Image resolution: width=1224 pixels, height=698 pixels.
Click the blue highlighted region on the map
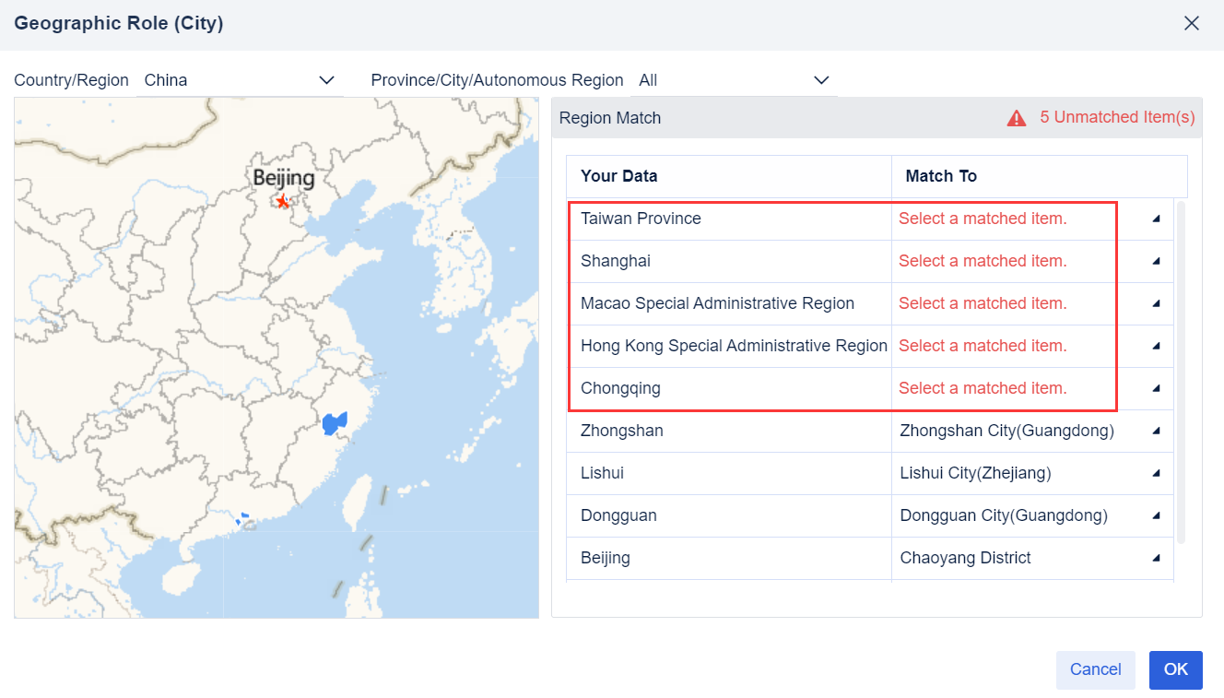point(334,423)
